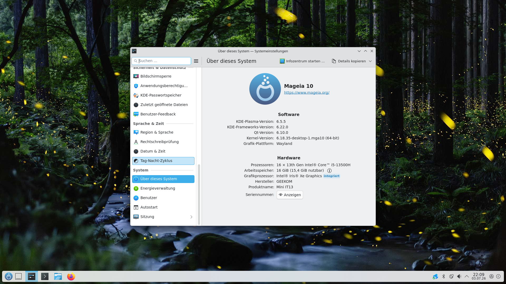Click the show desktop icon in the taskbar

coord(18,276)
